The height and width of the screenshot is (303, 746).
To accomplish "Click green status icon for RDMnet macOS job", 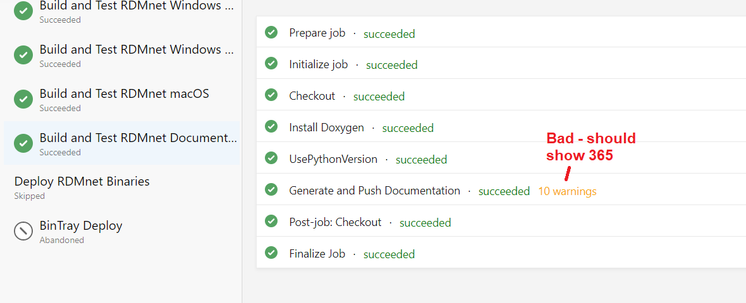I will (x=23, y=99).
